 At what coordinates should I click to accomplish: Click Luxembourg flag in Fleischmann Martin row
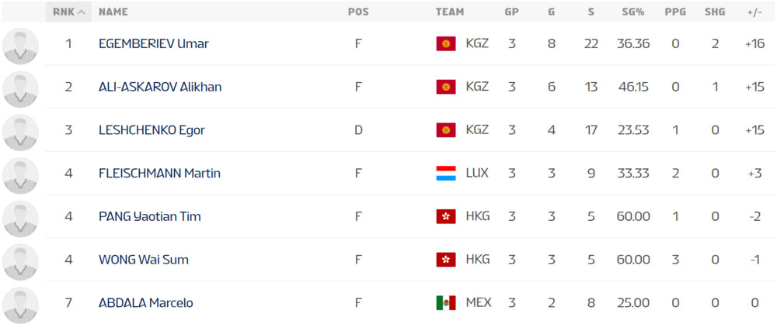pos(445,174)
